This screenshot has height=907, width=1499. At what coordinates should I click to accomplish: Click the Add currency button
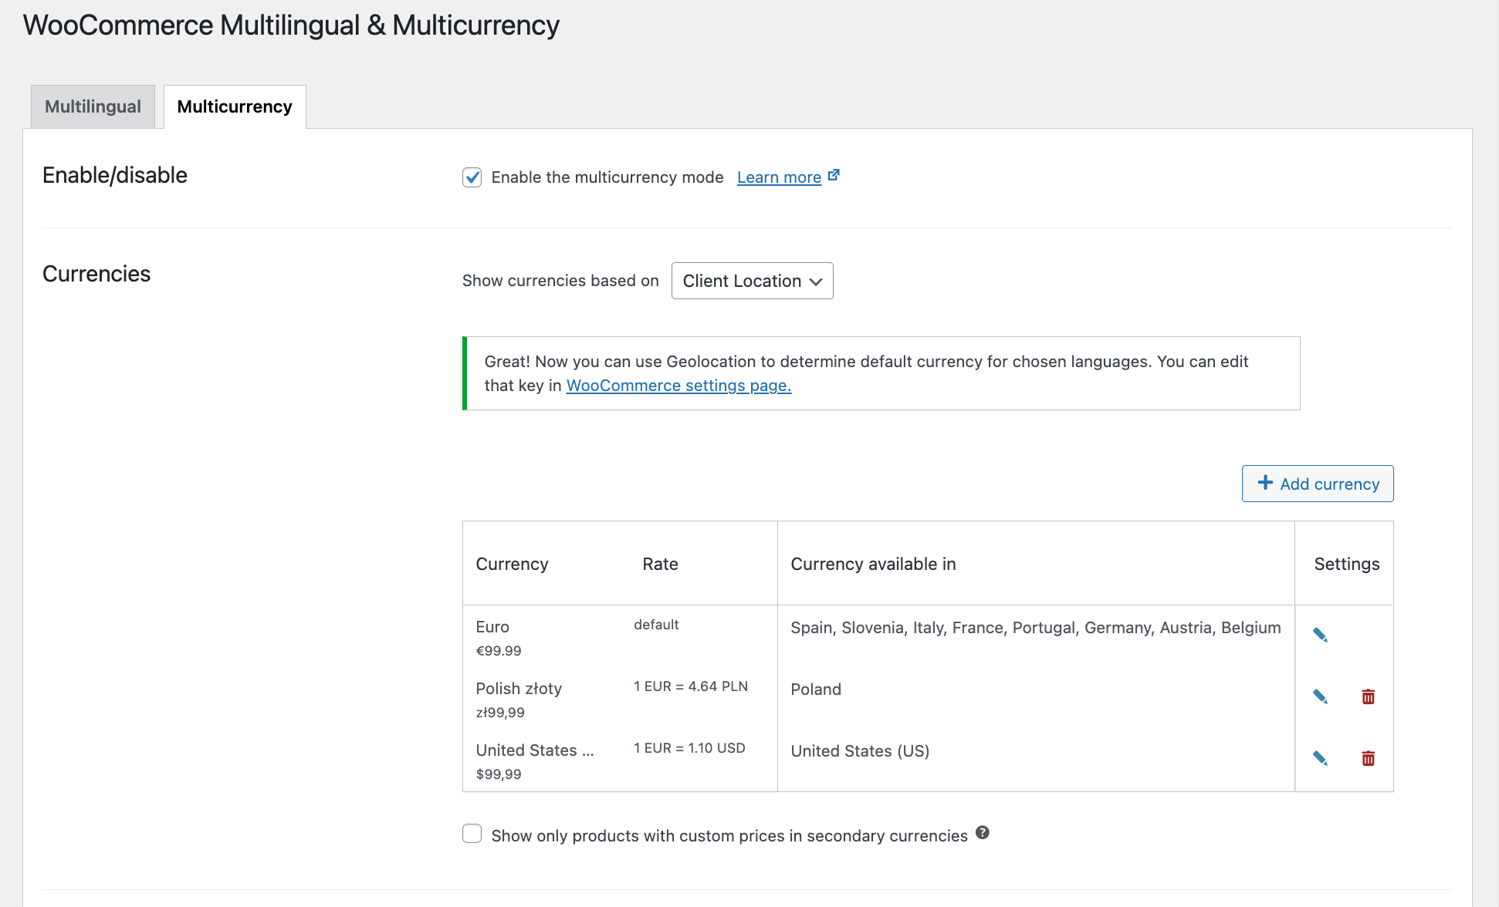pyautogui.click(x=1318, y=484)
